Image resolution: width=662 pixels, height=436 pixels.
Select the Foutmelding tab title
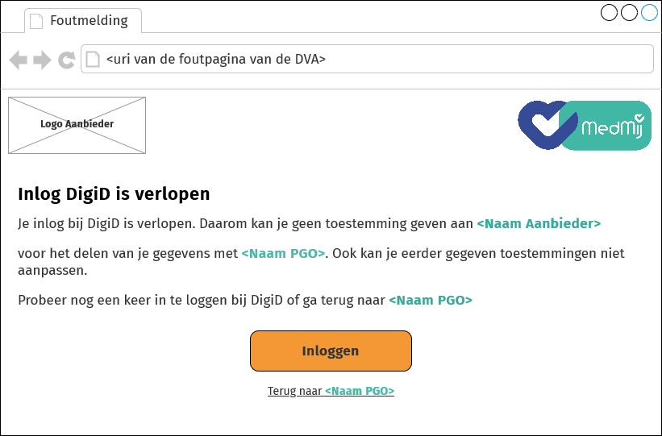coord(89,21)
